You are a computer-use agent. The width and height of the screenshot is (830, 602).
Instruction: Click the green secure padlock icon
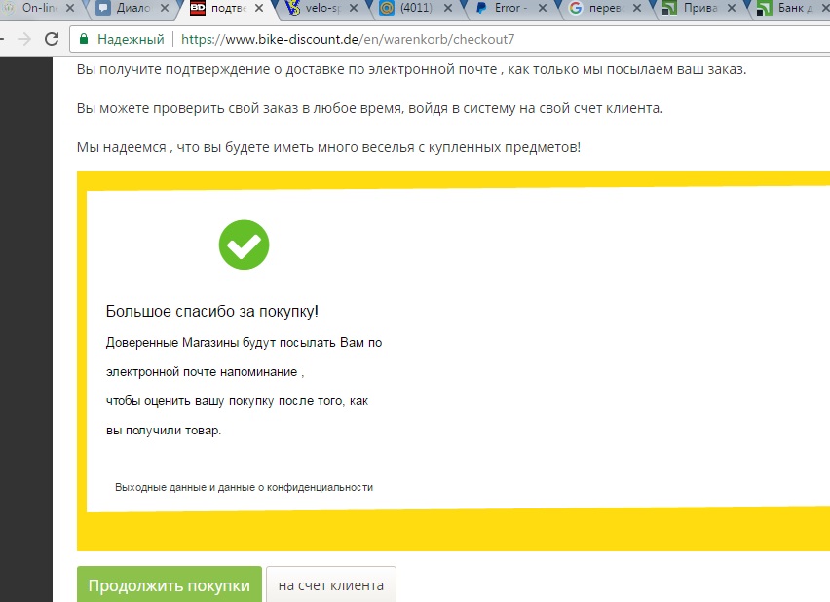[x=84, y=40]
